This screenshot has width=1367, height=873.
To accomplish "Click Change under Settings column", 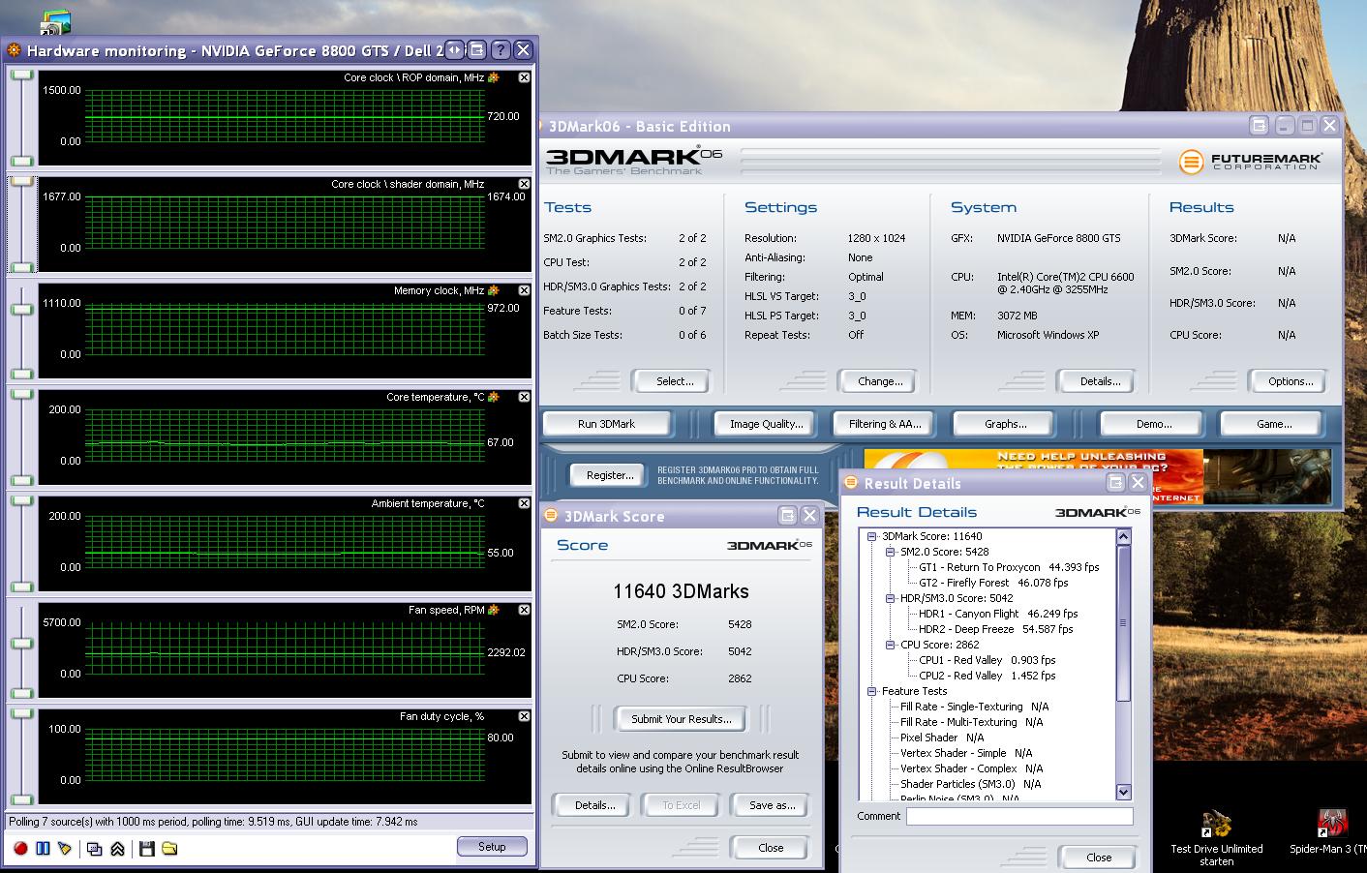I will click(880, 381).
